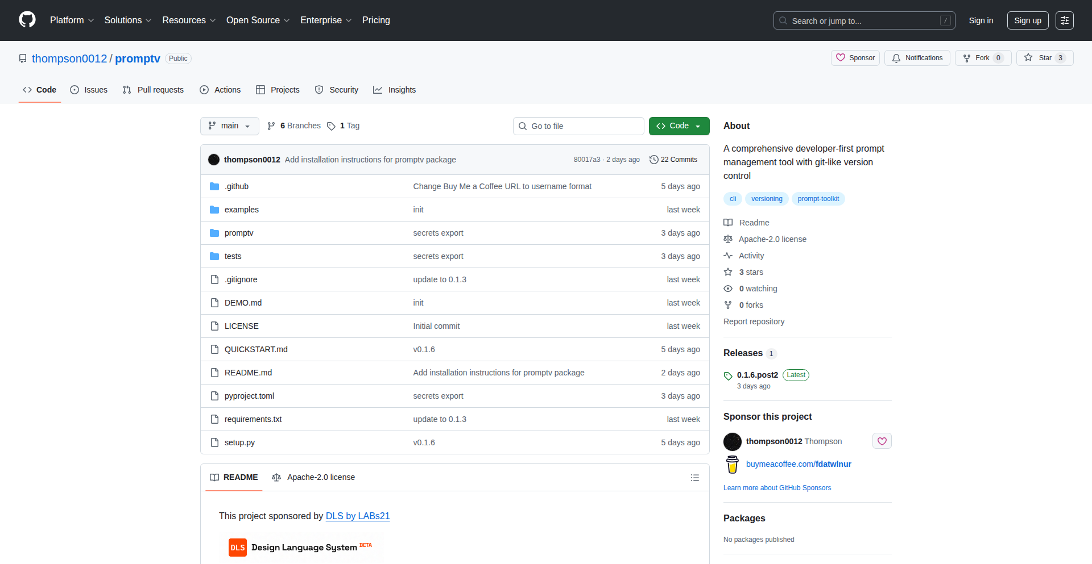Click the Security shield section
The image size is (1092, 564).
click(x=336, y=90)
